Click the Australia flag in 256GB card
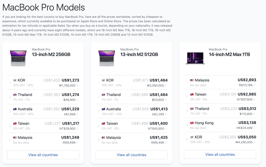Screen dimensions: 266x167 15,109
